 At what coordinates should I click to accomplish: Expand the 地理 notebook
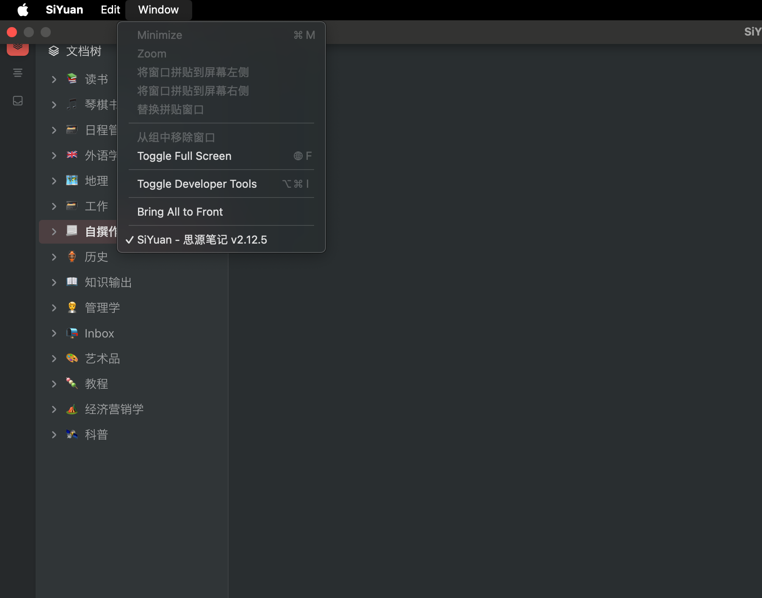click(x=54, y=181)
